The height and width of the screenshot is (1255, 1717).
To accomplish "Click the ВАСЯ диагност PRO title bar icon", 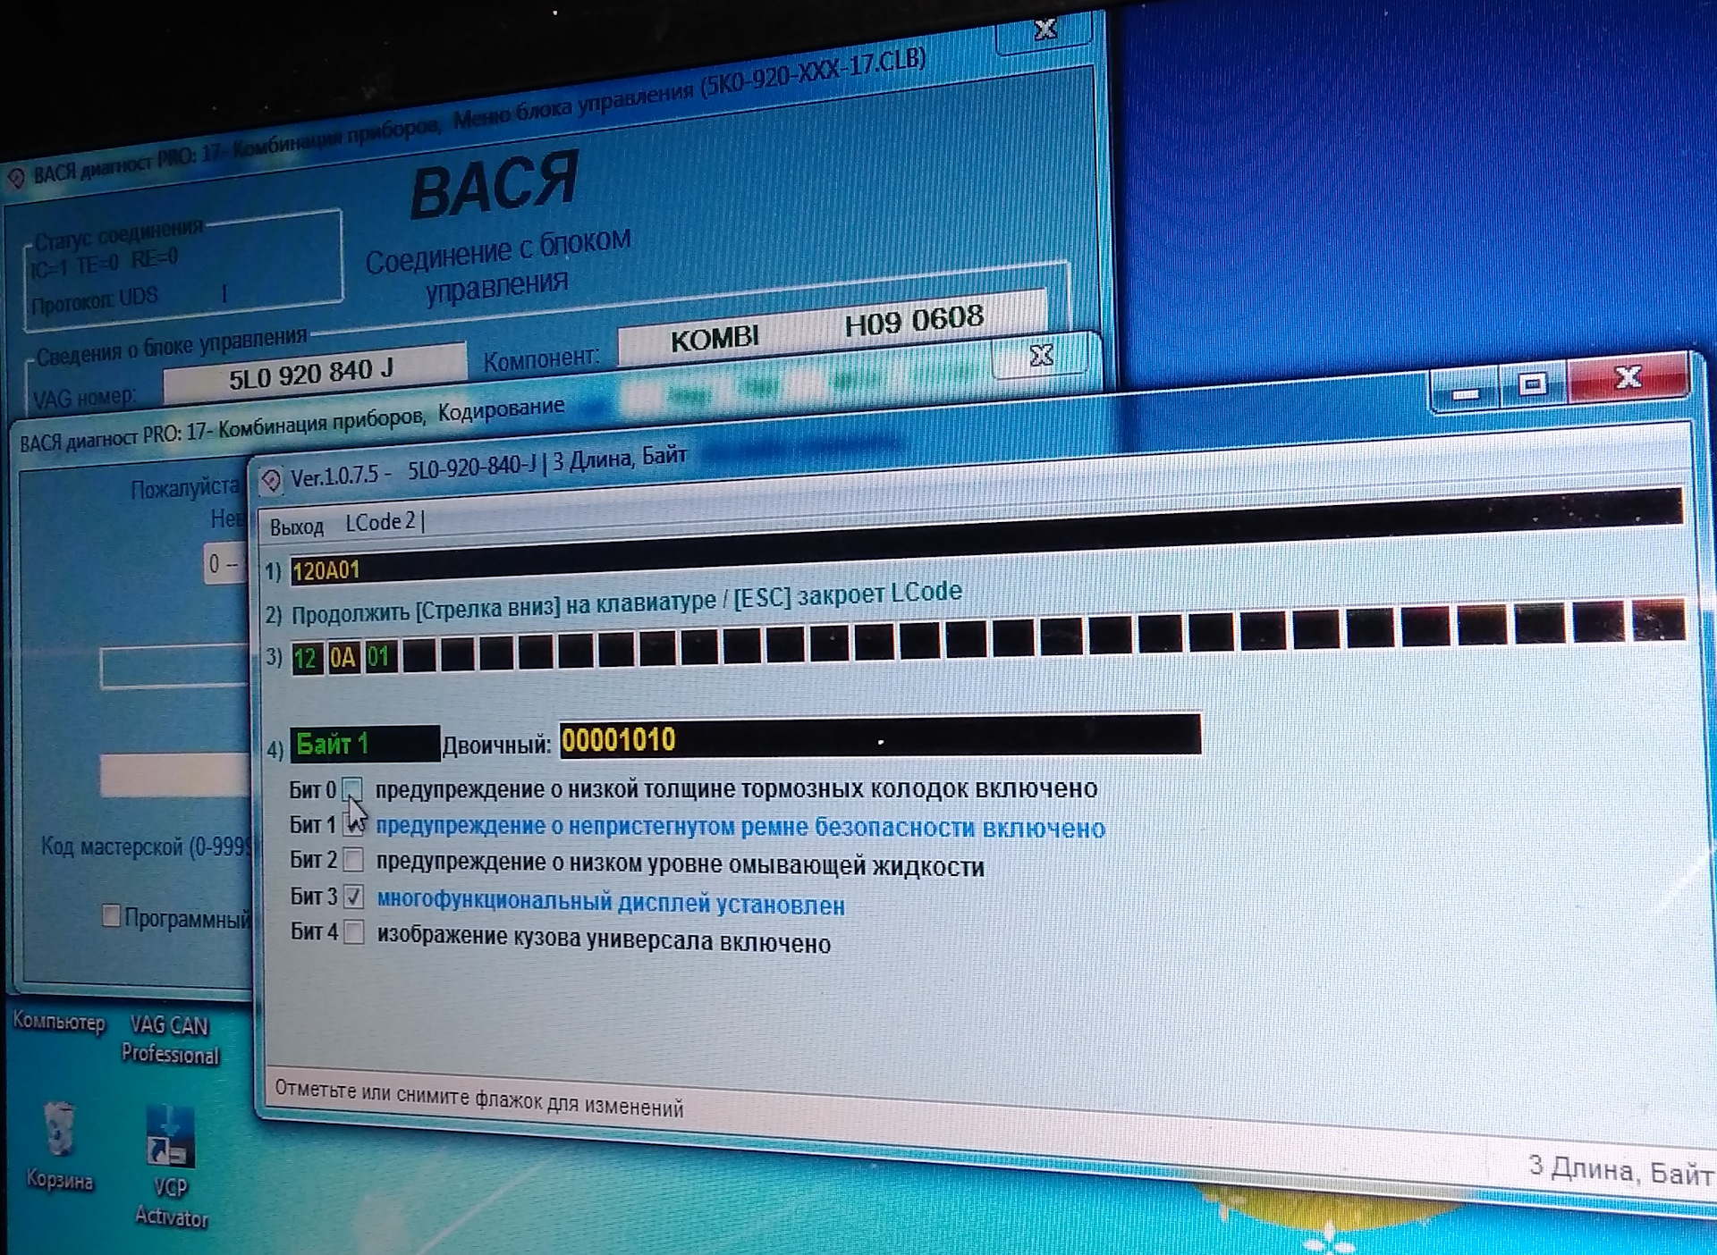I will tap(15, 178).
